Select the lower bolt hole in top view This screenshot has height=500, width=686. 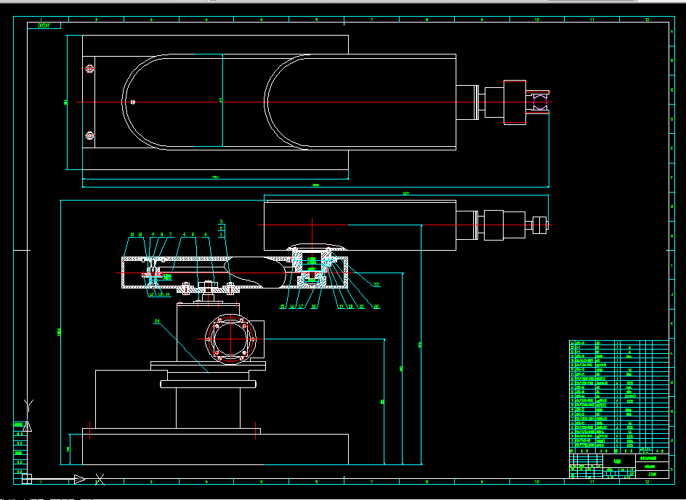tap(89, 136)
